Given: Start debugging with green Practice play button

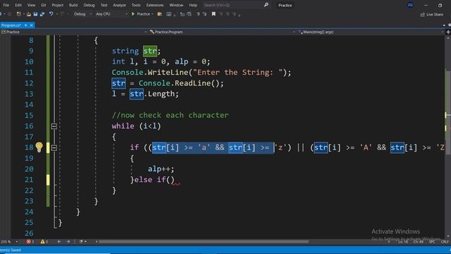Looking at the screenshot, I should tap(141, 14).
